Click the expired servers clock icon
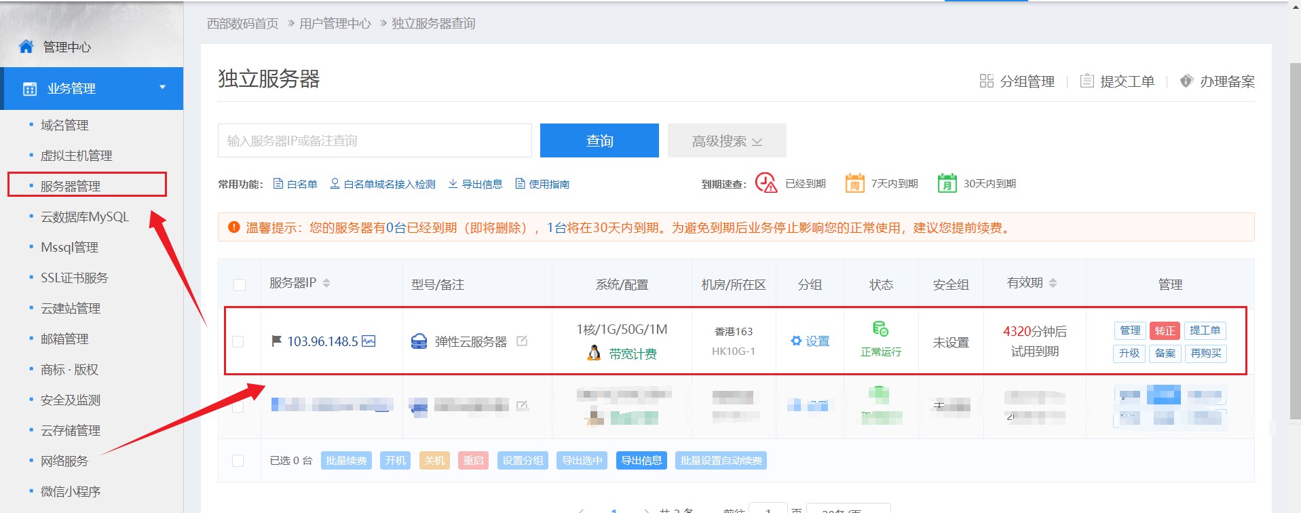1301x513 pixels. [x=766, y=183]
